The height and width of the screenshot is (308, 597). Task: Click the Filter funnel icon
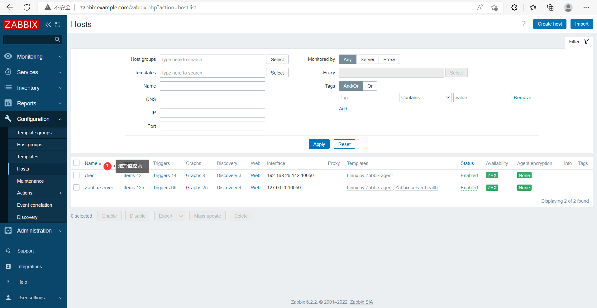[x=586, y=41]
